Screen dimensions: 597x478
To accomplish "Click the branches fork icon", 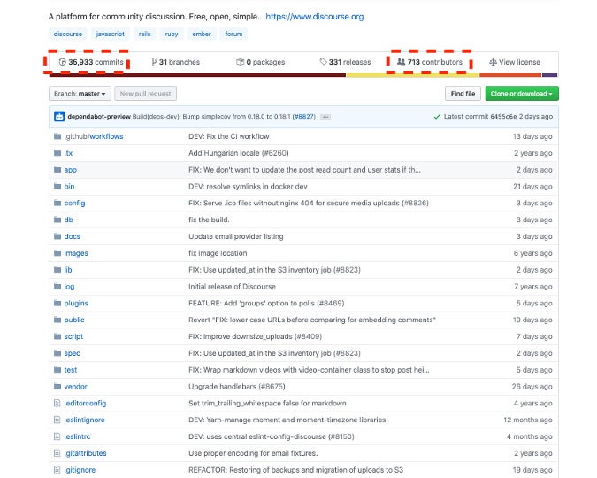I will [x=154, y=62].
